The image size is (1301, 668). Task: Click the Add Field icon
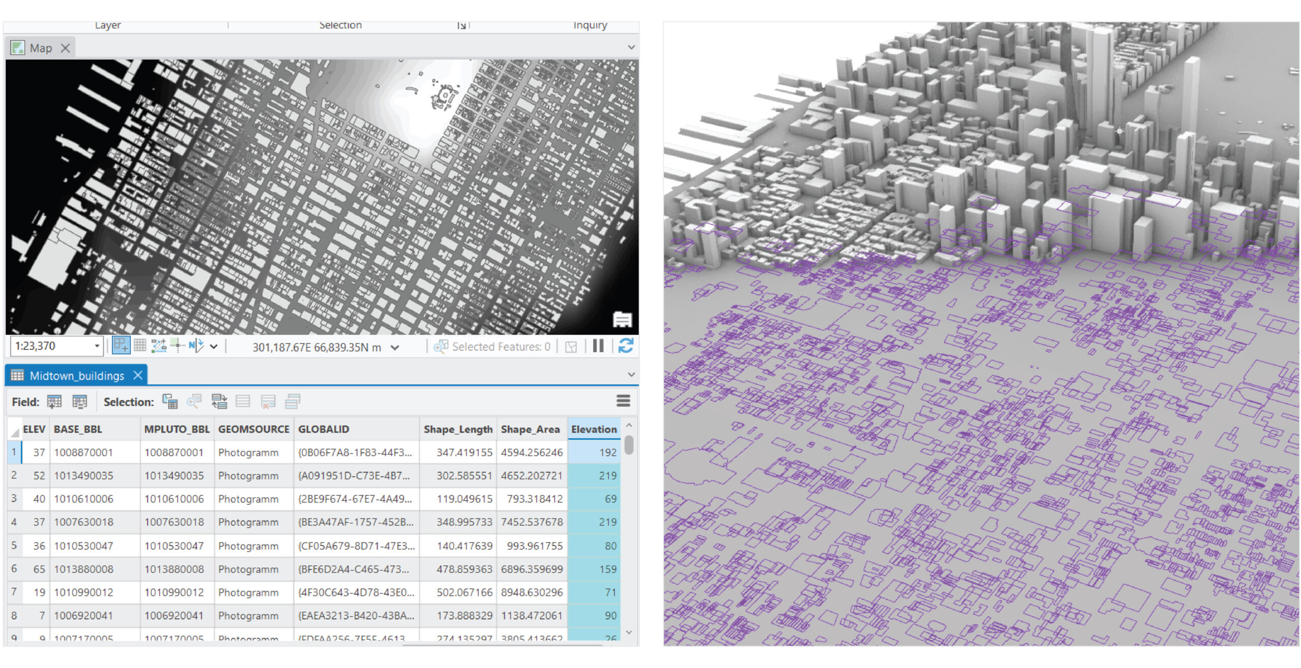click(54, 402)
